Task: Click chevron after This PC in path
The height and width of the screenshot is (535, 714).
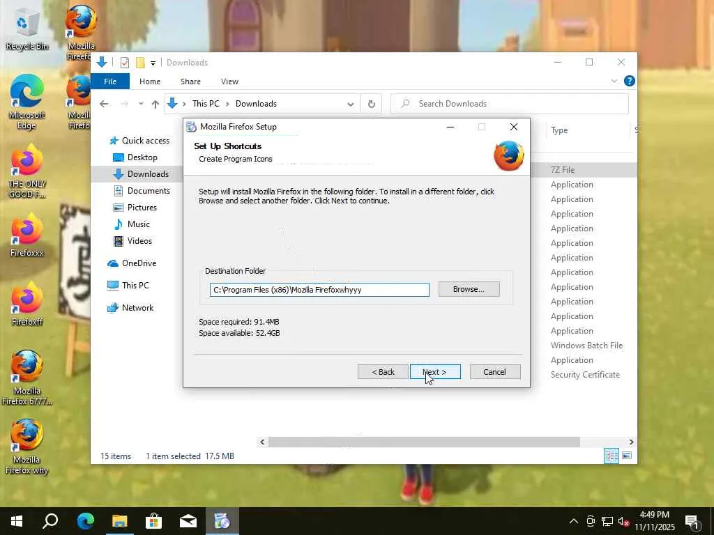Action: point(227,104)
